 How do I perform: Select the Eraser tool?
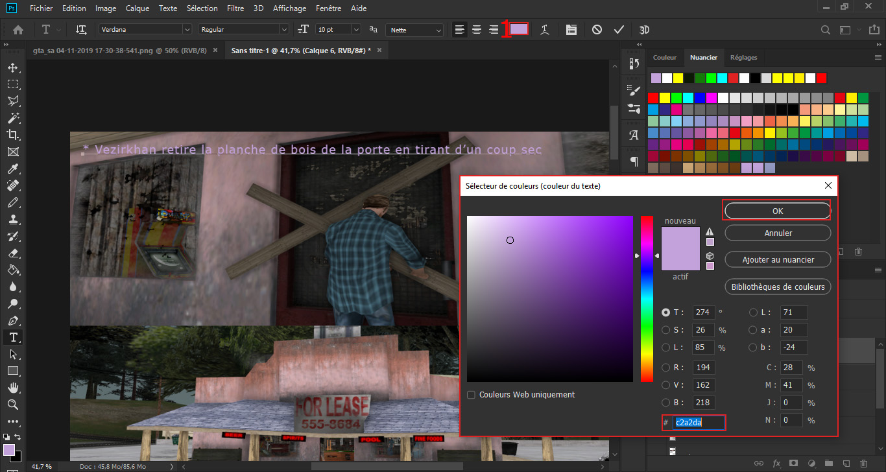[12, 253]
